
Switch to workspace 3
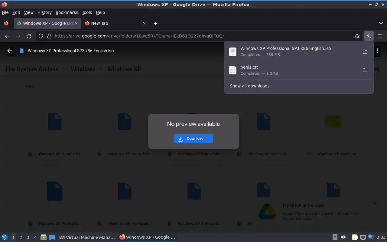pos(28,237)
